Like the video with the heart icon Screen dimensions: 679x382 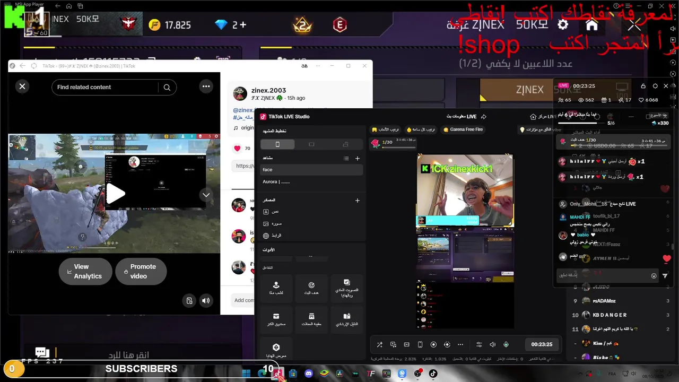pos(237,149)
